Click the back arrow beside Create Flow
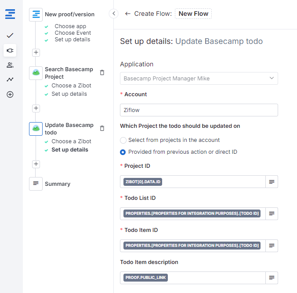This screenshot has height=293, width=297. (128, 14)
